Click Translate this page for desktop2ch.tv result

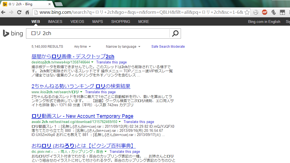coord(111,62)
